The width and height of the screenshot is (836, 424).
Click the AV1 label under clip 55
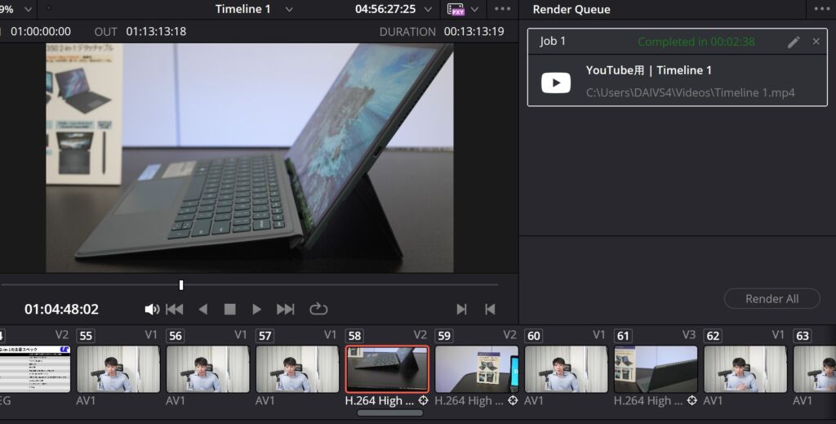click(x=86, y=400)
